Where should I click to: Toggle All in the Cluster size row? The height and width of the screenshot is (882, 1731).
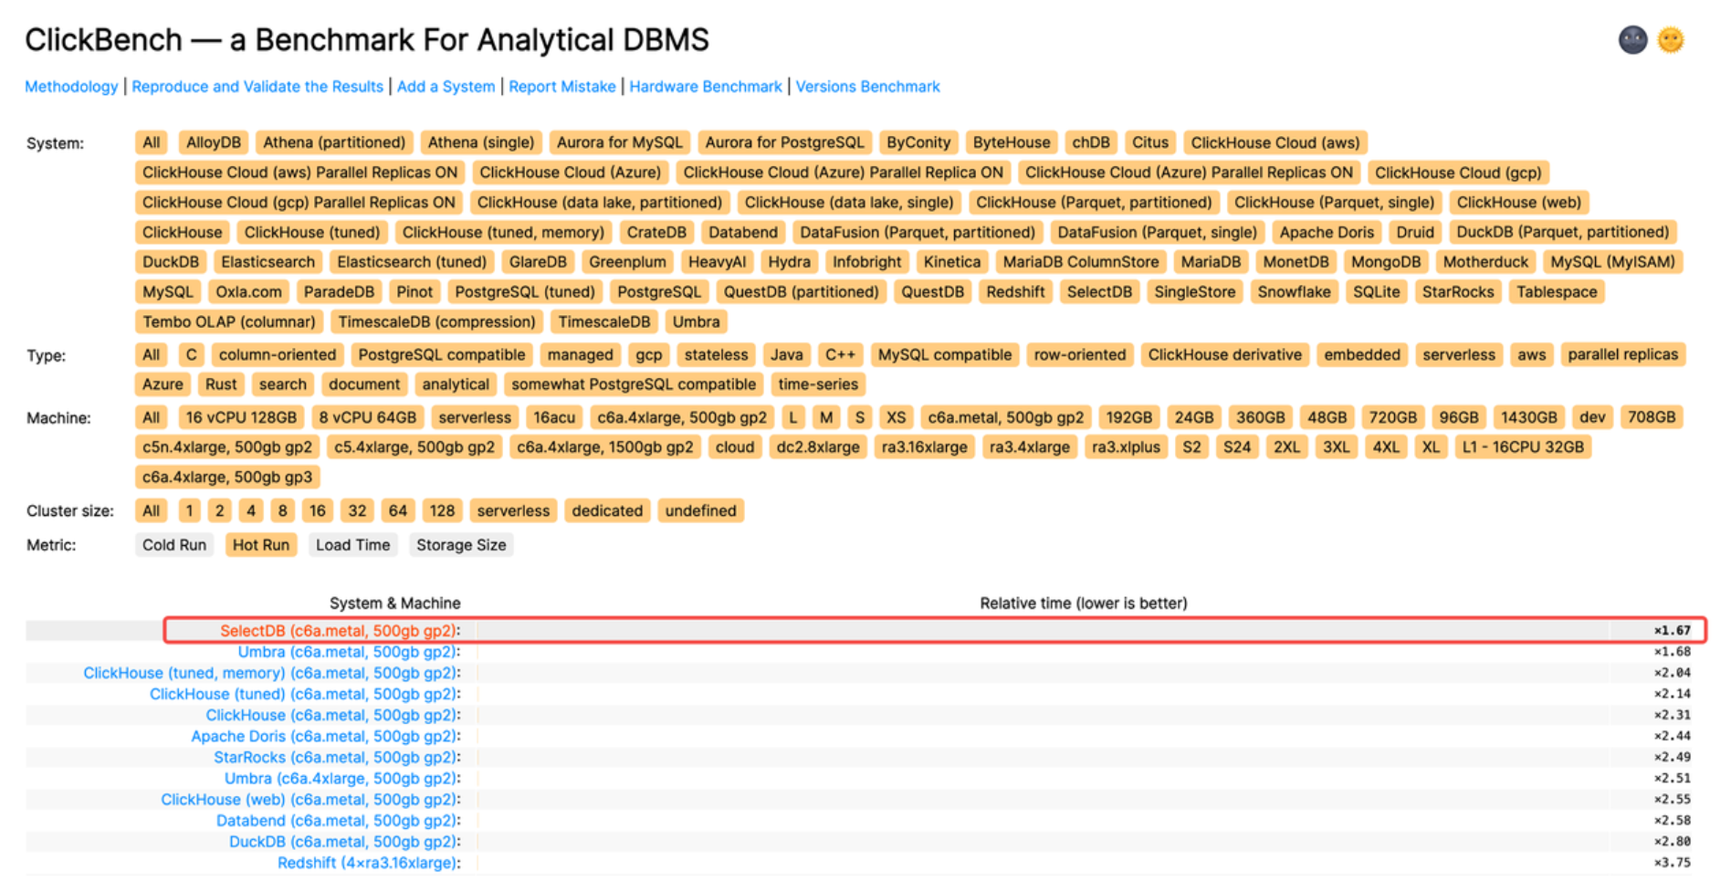tap(152, 511)
